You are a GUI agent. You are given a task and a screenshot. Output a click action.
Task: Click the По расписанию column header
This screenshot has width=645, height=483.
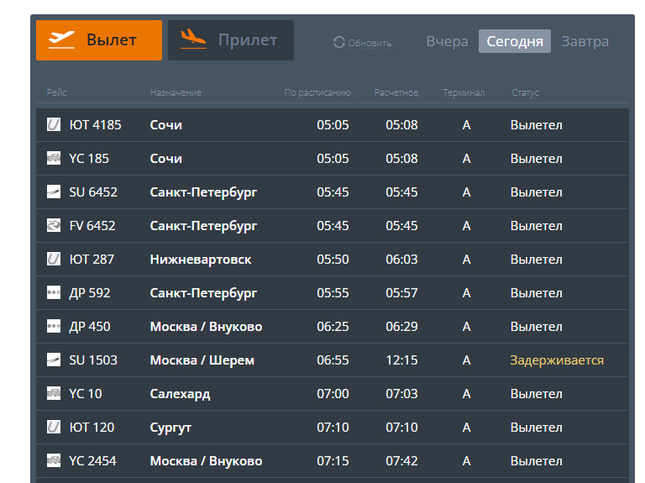tap(317, 92)
